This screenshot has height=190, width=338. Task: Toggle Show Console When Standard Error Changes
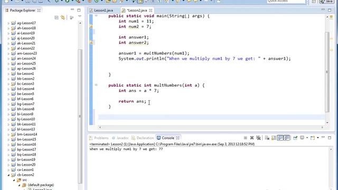pyautogui.click(x=287, y=138)
